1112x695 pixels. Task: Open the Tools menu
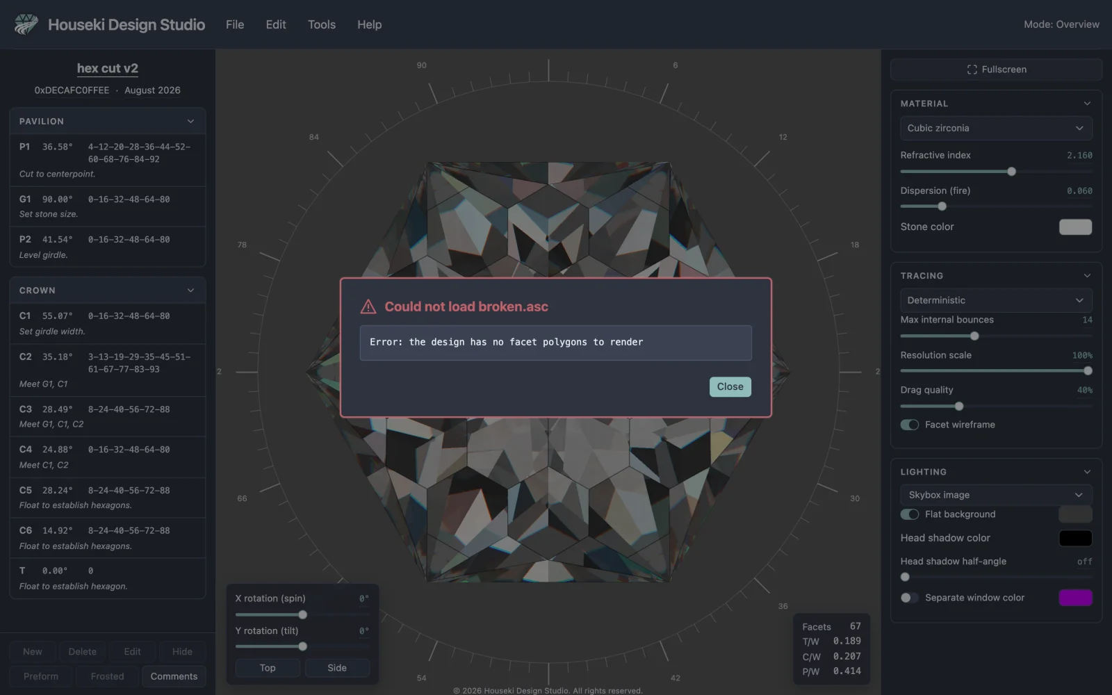(322, 24)
